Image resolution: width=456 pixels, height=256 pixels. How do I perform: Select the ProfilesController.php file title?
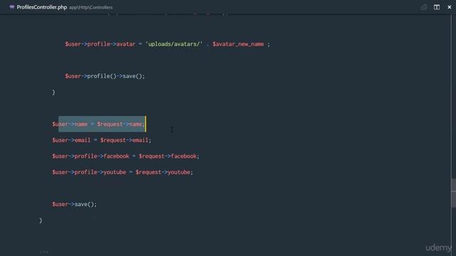point(42,7)
